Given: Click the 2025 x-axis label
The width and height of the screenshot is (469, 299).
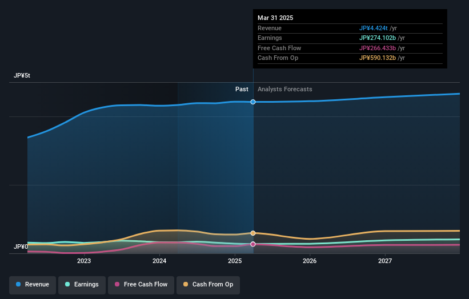Looking at the screenshot, I should click(235, 261).
